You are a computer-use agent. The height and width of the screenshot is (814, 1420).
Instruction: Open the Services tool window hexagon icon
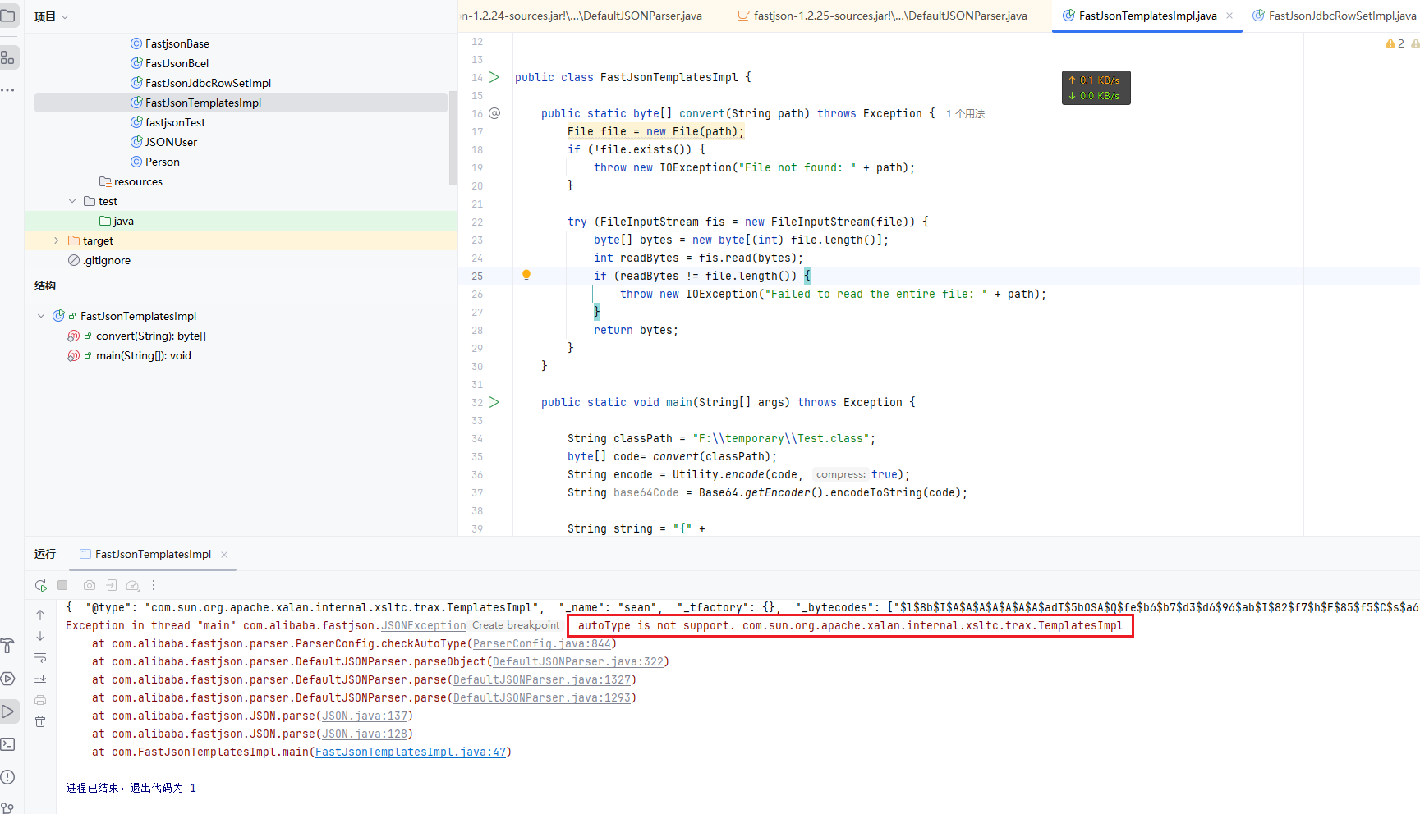(8, 679)
